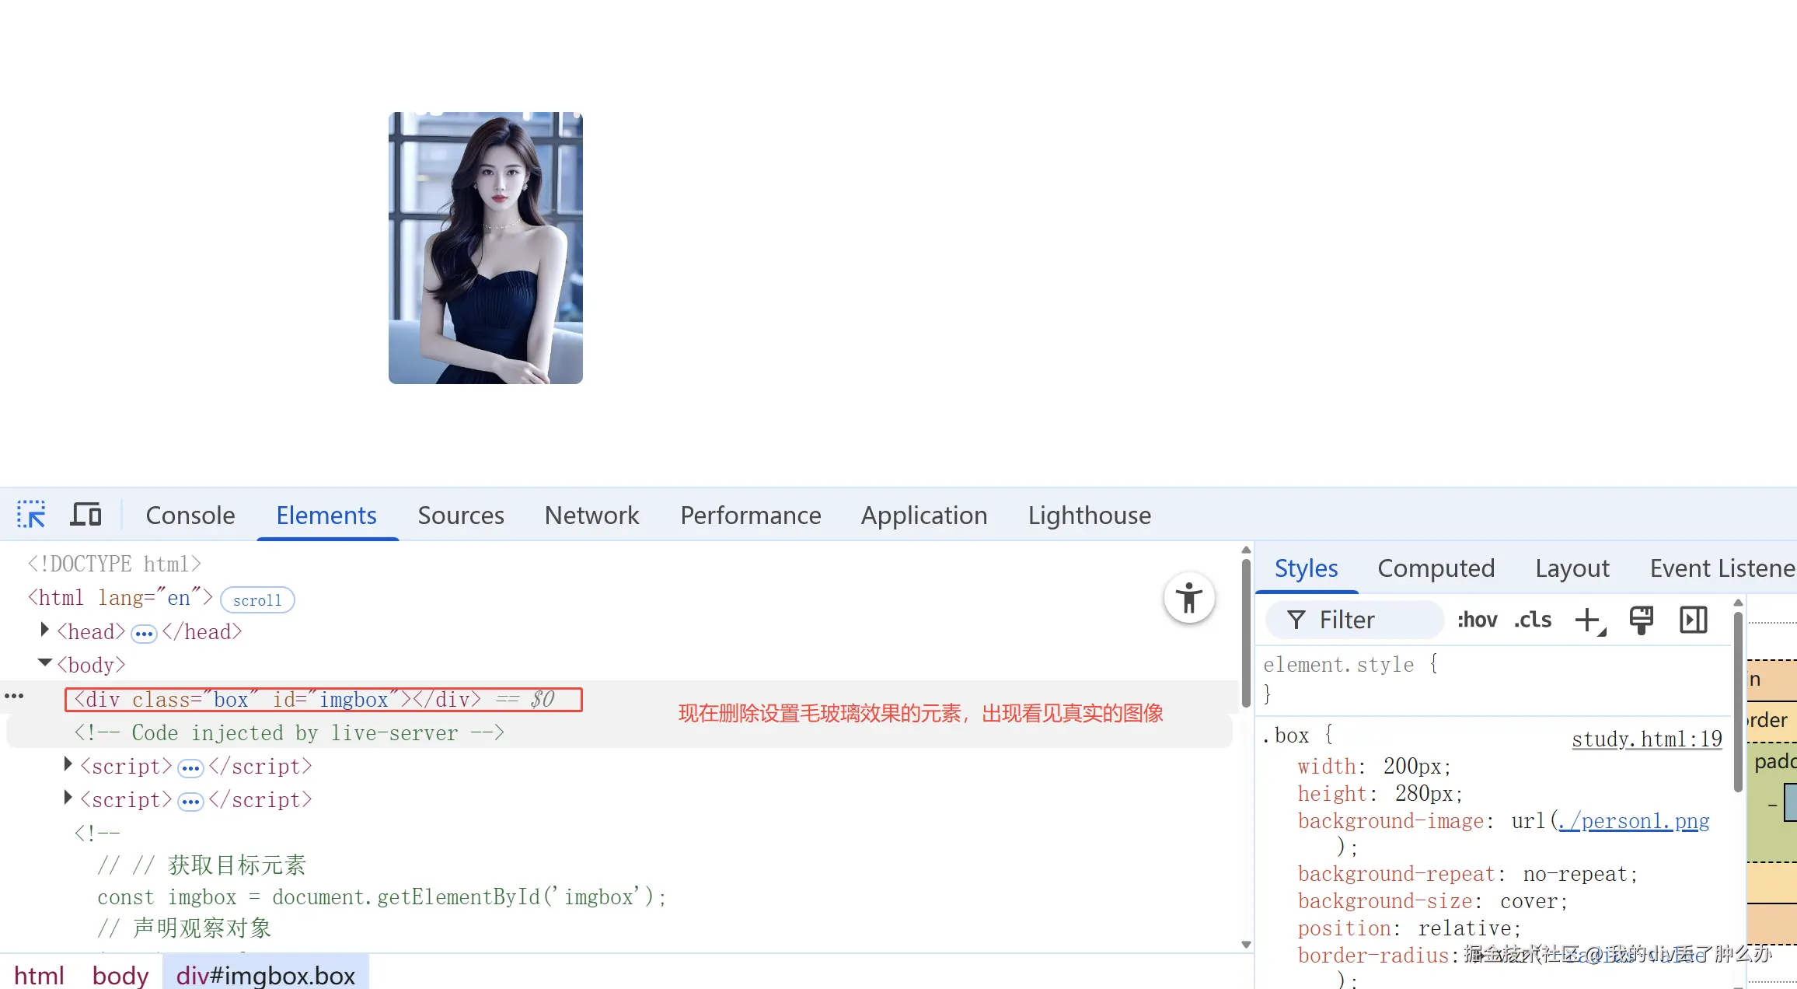The width and height of the screenshot is (1797, 989).
Task: Open the study.html:19 source link
Action: [x=1646, y=739]
